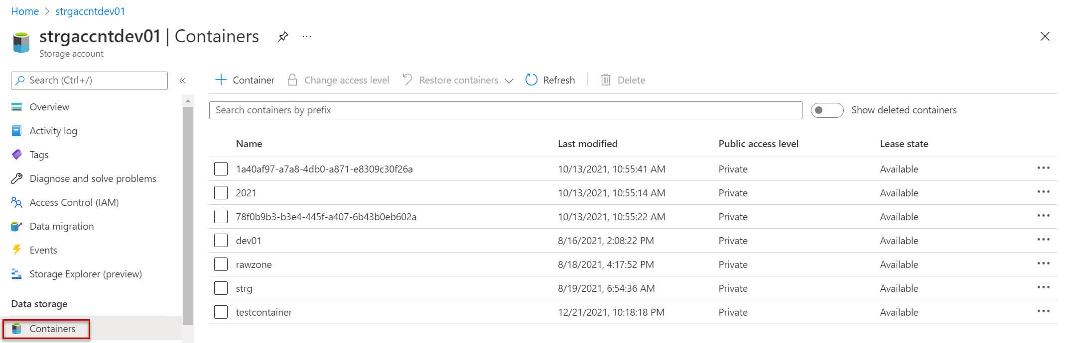Toggle Show deleted containers switch
The image size is (1066, 343).
point(827,110)
